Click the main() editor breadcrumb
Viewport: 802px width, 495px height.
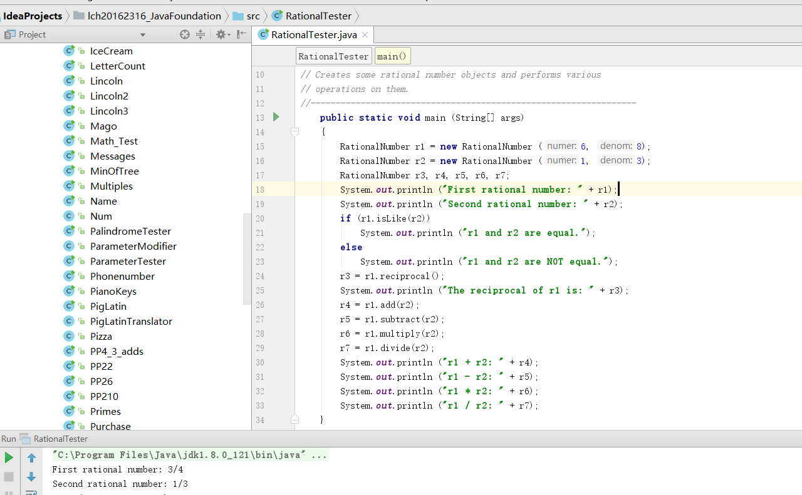point(392,56)
